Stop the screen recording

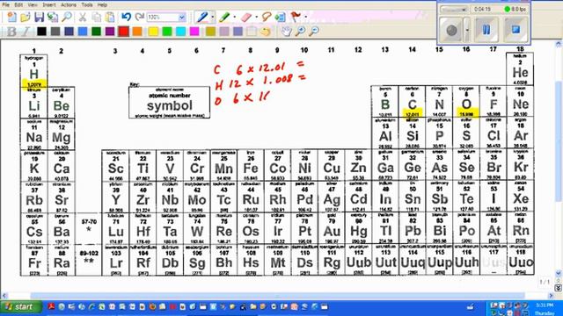coord(516,30)
